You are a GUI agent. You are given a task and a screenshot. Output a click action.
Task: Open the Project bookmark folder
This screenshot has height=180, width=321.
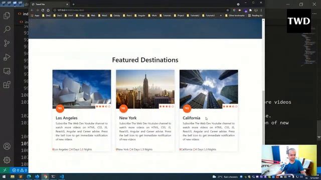point(179,15)
